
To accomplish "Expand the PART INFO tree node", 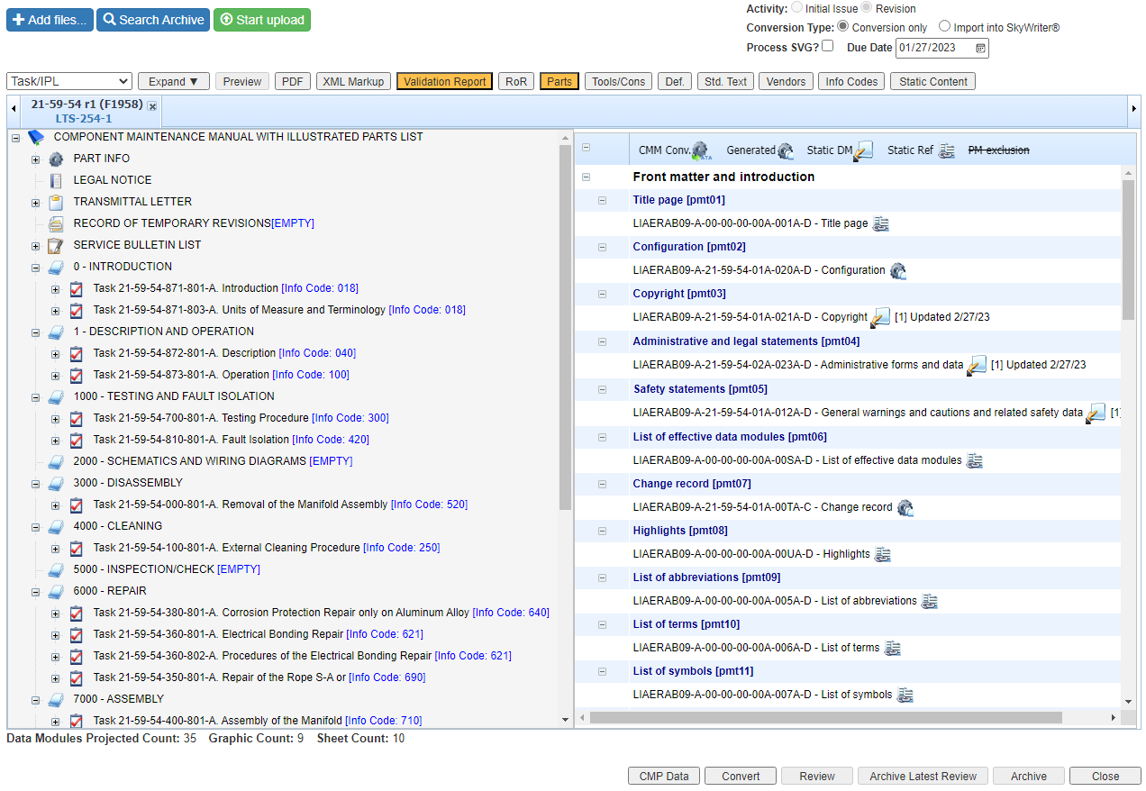I will click(x=35, y=159).
